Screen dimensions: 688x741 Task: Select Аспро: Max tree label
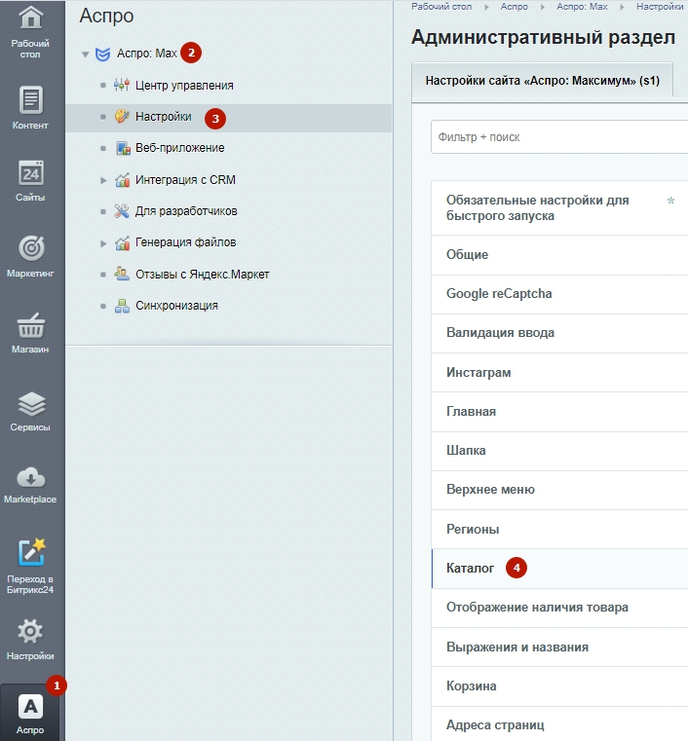[x=147, y=54]
